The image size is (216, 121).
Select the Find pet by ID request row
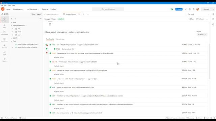tap(128, 45)
